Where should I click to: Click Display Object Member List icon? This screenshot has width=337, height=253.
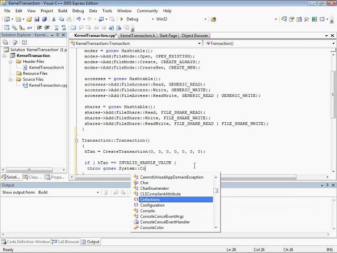(x=7, y=27)
